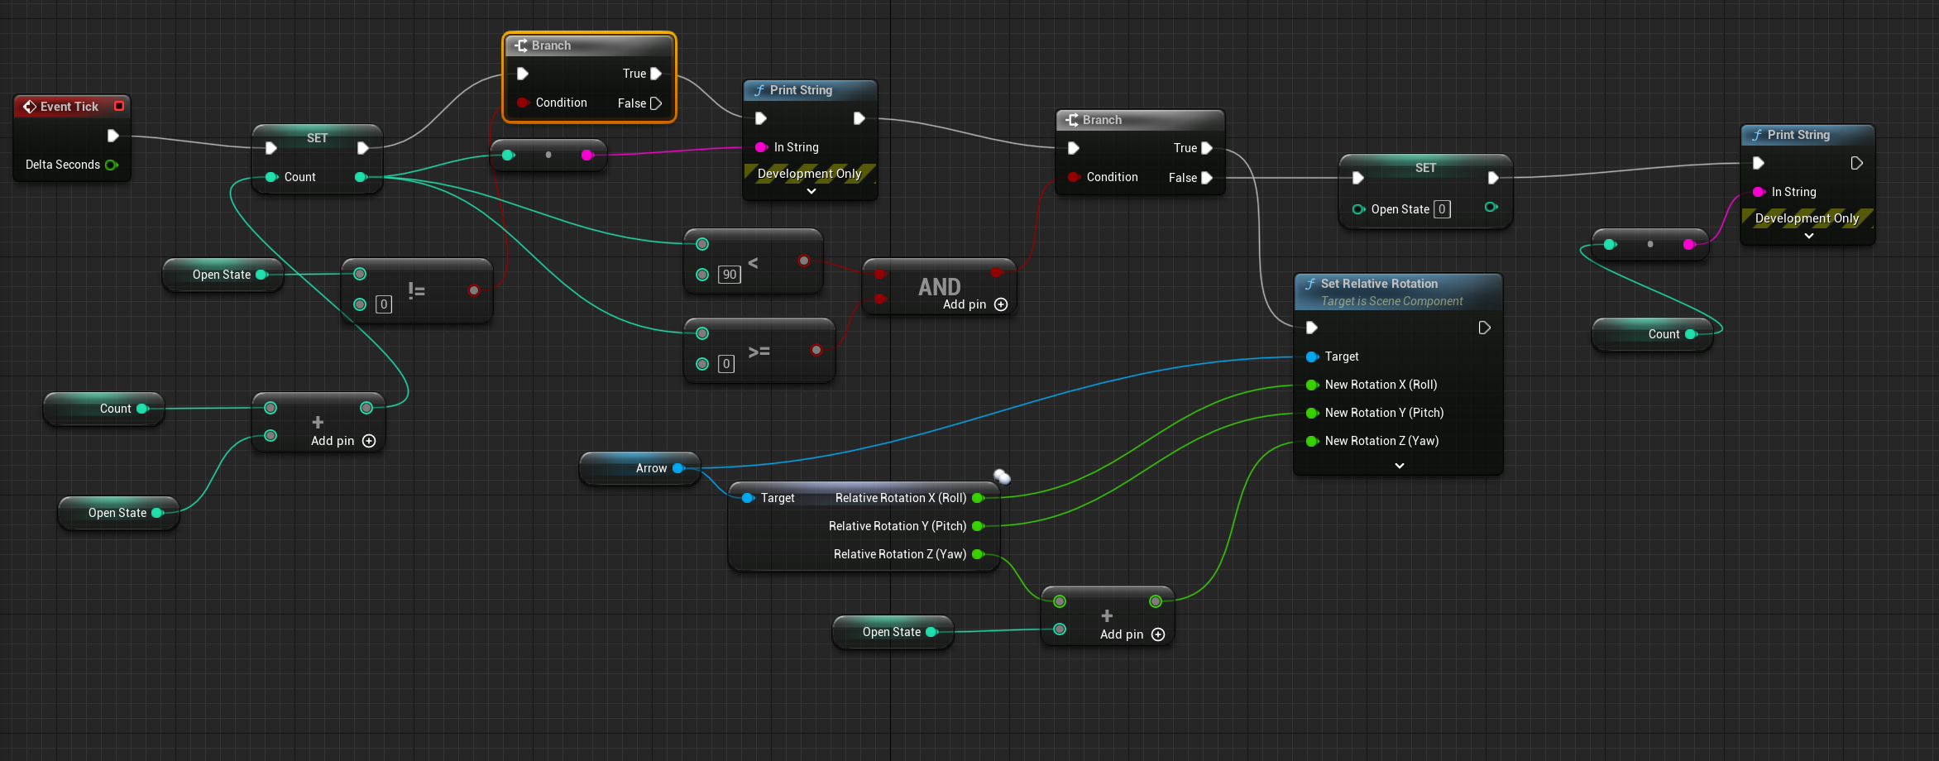Viewport: 1939px width, 761px height.
Task: Select Open State variable near Yaw add node
Action: point(893,632)
